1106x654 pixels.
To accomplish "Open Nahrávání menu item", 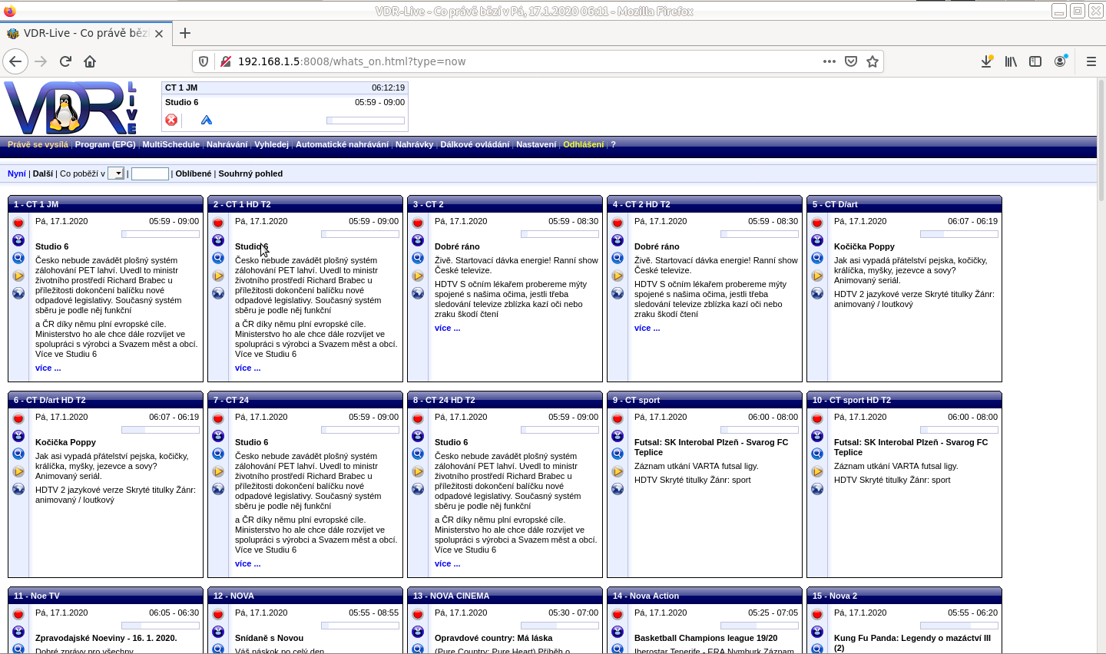I will (227, 144).
